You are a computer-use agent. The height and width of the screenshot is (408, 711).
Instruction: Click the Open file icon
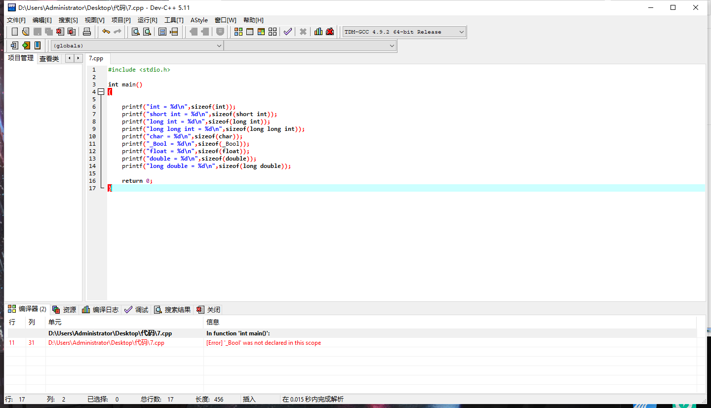coord(26,32)
